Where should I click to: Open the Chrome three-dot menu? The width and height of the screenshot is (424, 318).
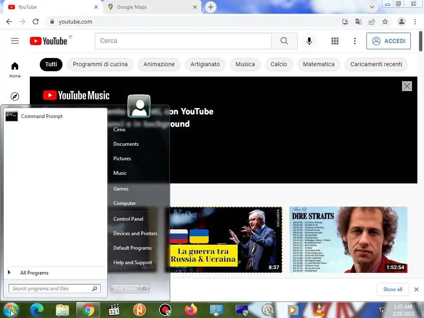point(415,22)
